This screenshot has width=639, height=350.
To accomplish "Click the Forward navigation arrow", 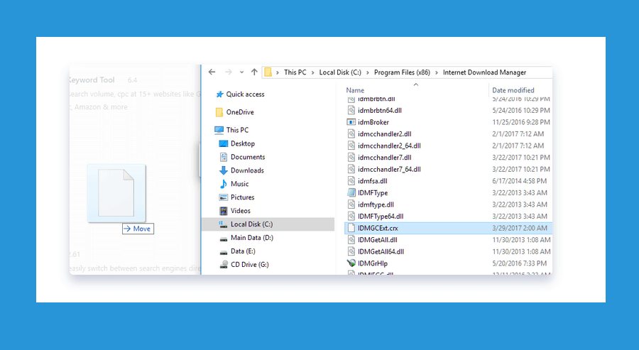I will [228, 72].
